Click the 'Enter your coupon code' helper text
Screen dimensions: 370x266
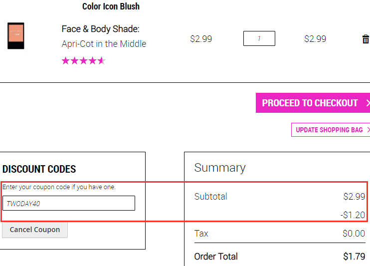pos(59,187)
